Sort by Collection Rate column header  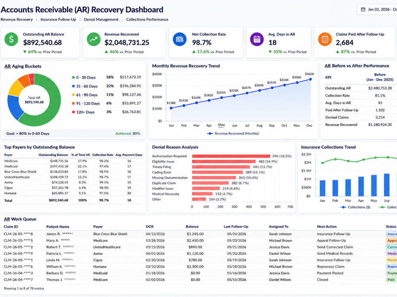[x=102, y=155]
